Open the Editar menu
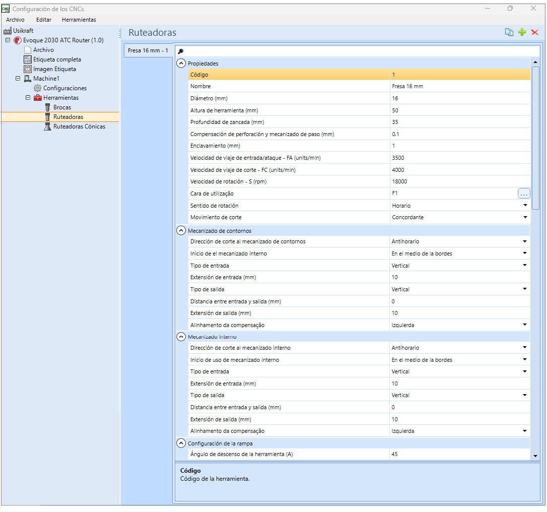Image resolution: width=547 pixels, height=512 pixels. [x=44, y=20]
